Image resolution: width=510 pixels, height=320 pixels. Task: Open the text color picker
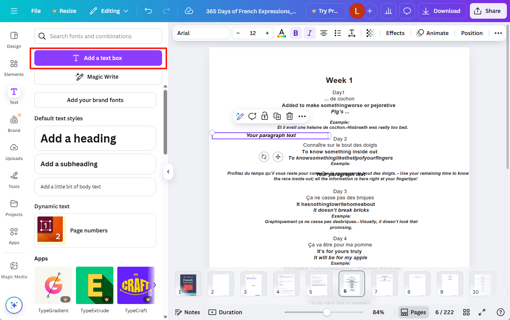[x=281, y=33]
